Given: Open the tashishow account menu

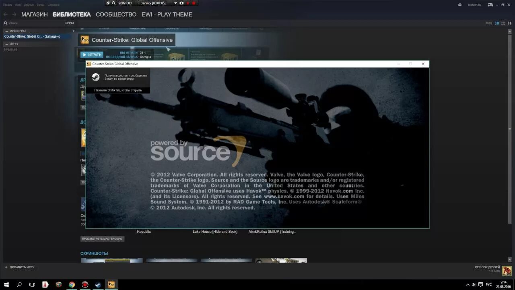Looking at the screenshot, I should coord(474,5).
